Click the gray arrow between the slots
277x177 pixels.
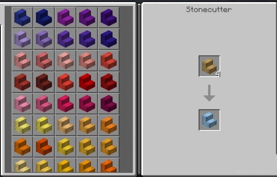209,93
